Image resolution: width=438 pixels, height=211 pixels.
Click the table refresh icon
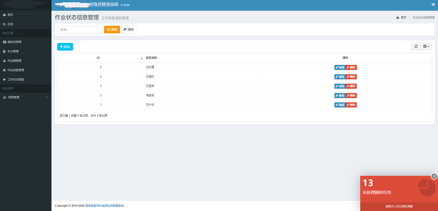(x=416, y=46)
